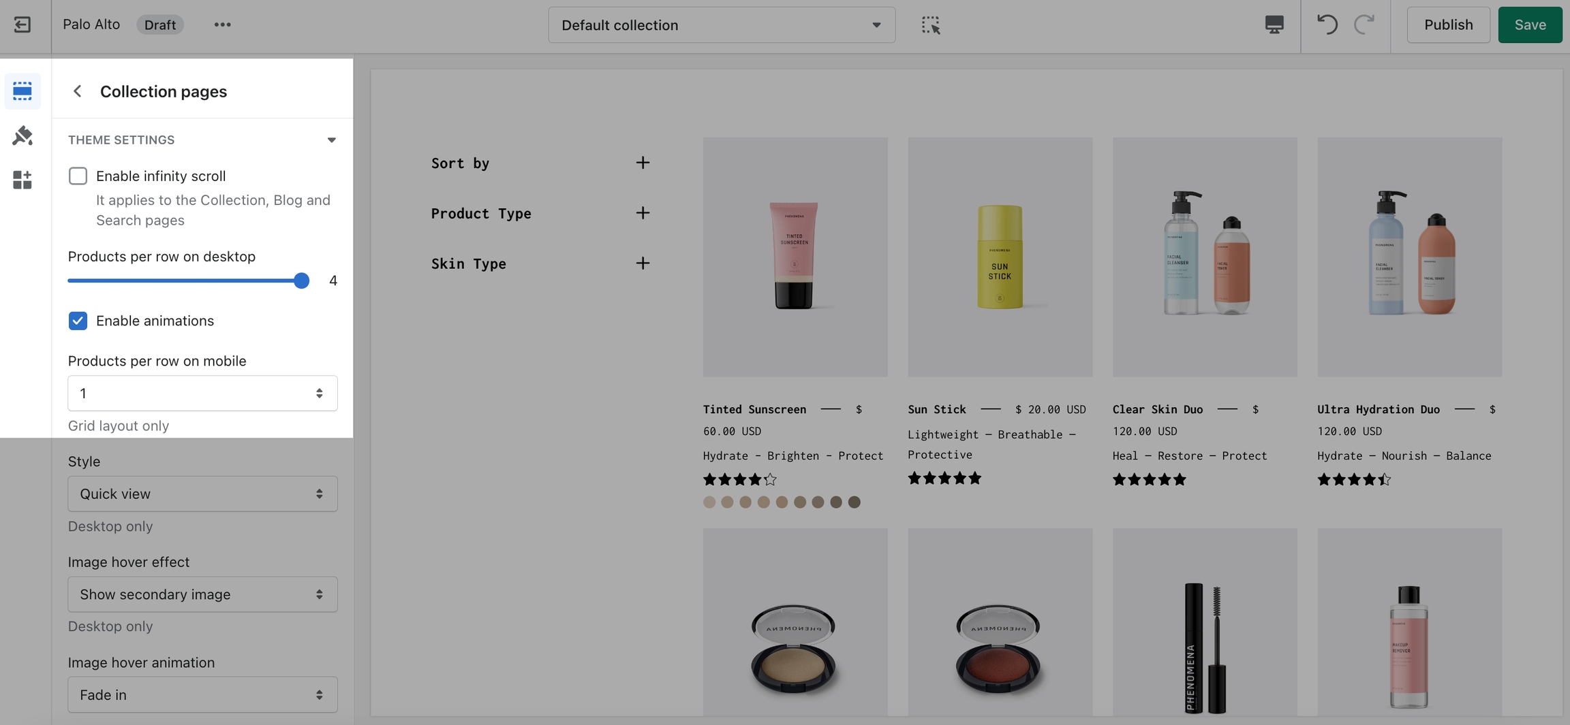Screen dimensions: 1570x725
Task: Open the App embeds icon
Action: 22,180
